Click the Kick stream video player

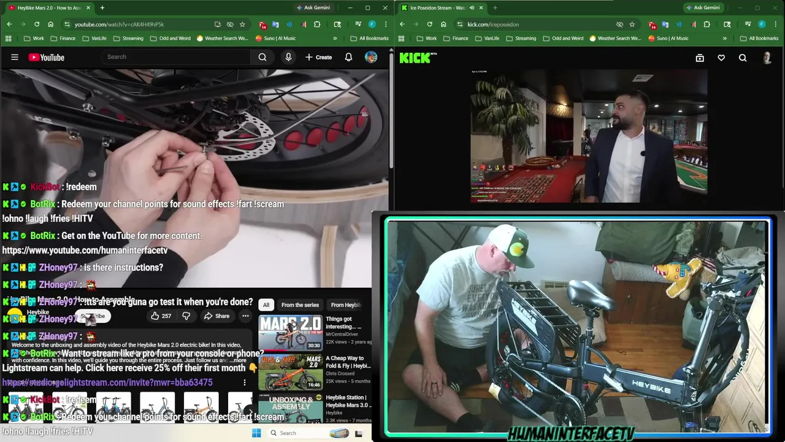(x=589, y=136)
